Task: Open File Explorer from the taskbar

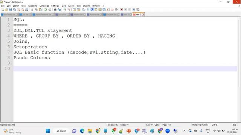Action: [x=90, y=131]
